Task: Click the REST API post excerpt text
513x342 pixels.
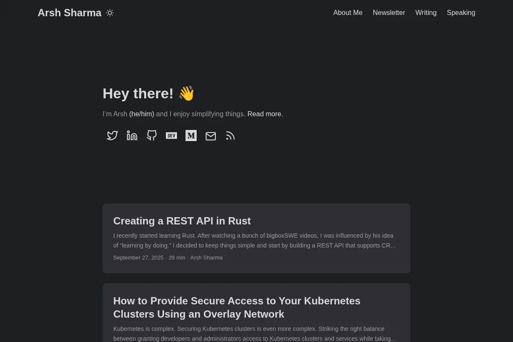Action: coord(255,241)
